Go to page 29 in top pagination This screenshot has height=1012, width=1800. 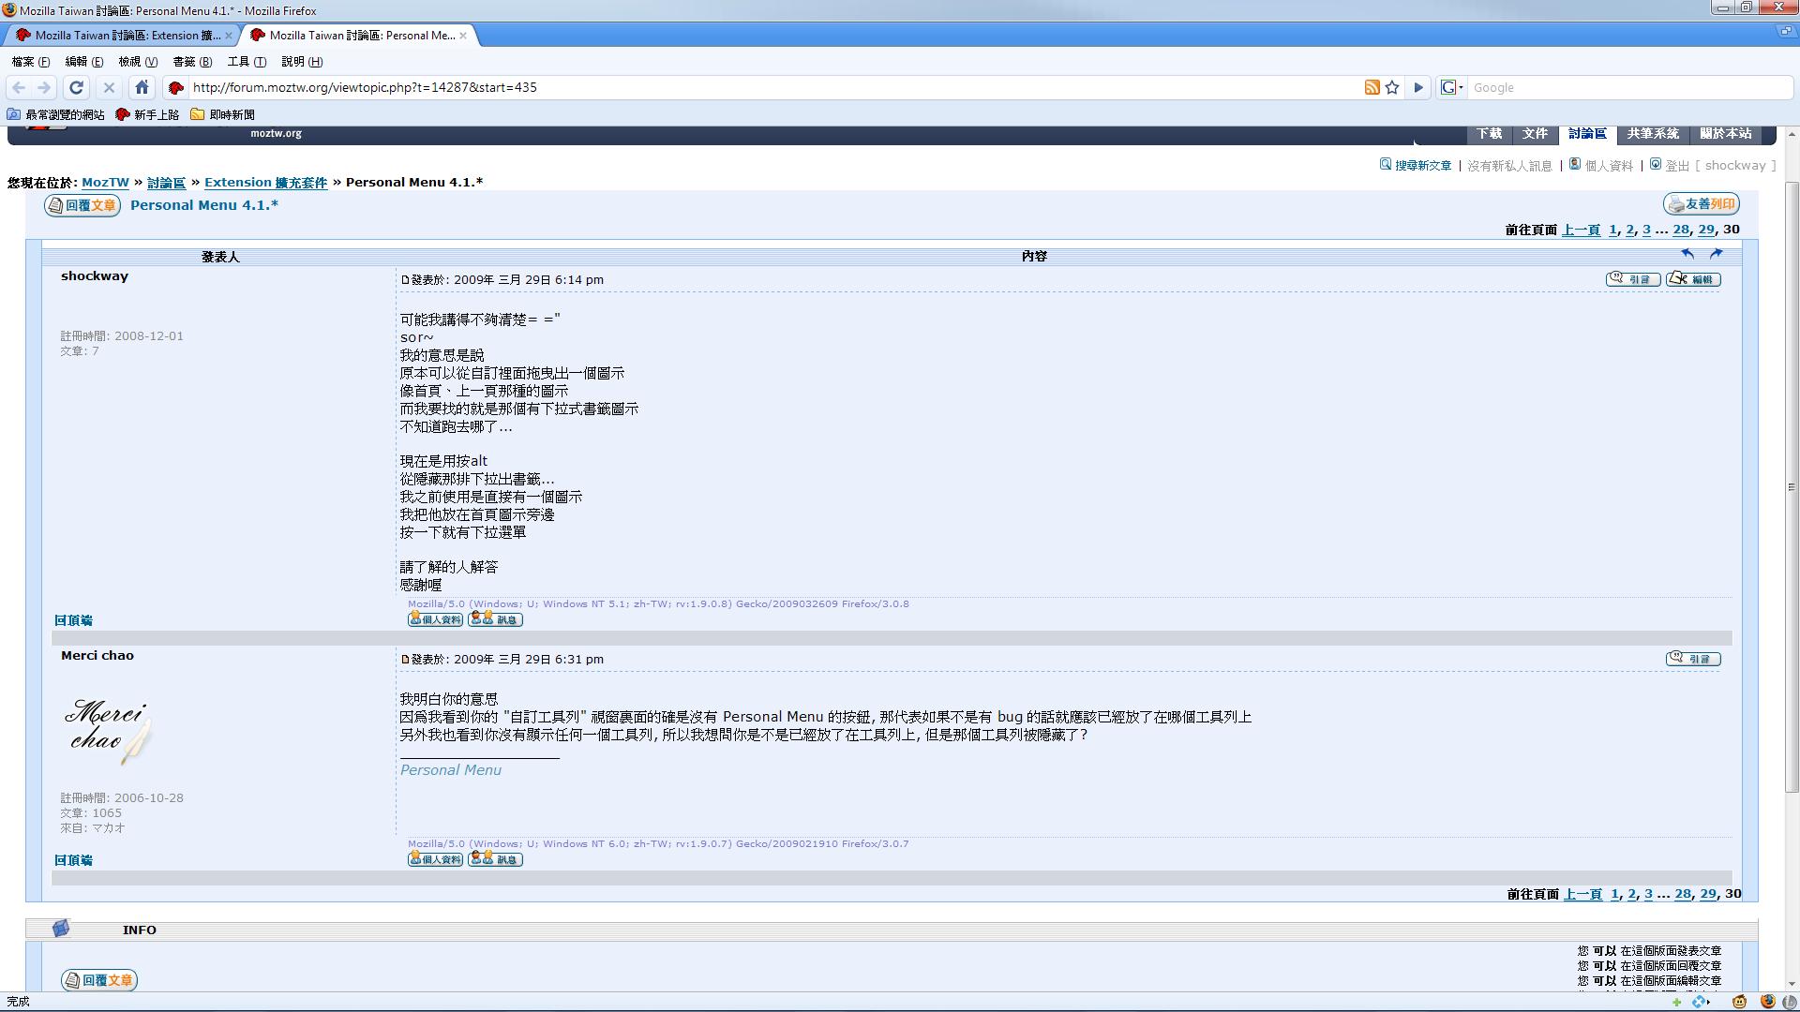[x=1705, y=230]
